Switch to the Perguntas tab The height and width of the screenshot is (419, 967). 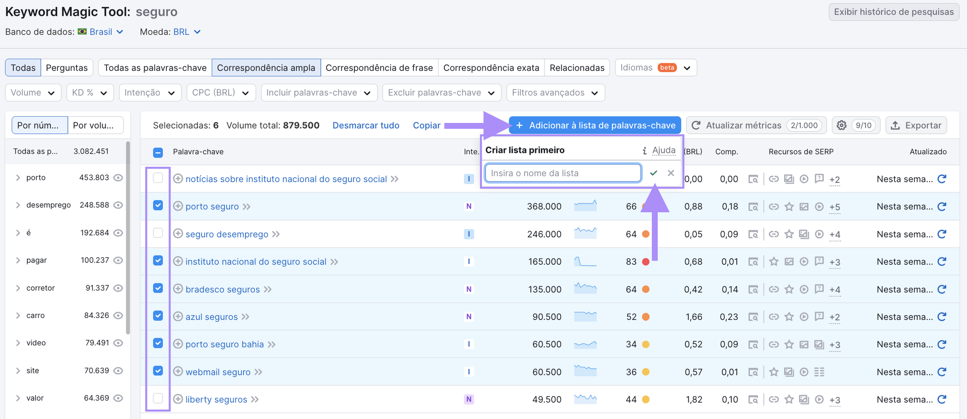click(67, 68)
